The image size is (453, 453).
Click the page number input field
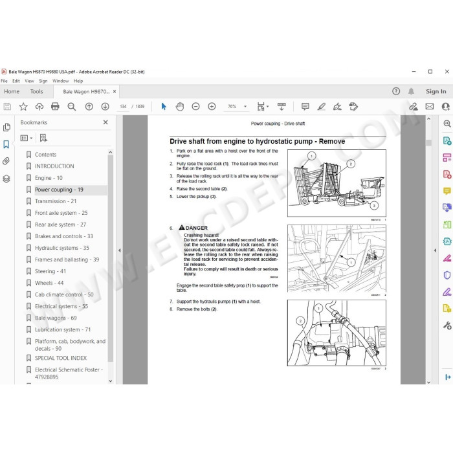(x=123, y=107)
